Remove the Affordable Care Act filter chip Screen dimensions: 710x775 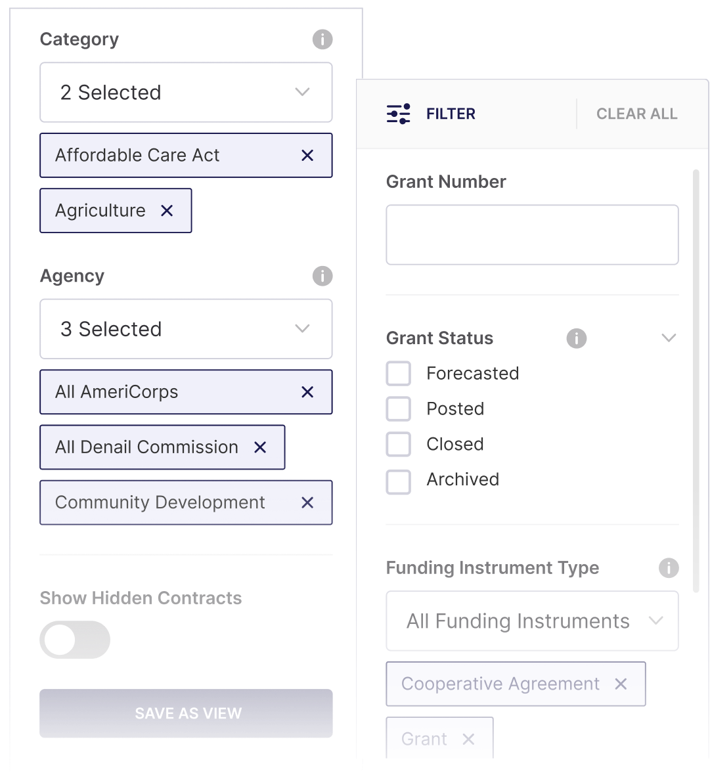click(307, 156)
